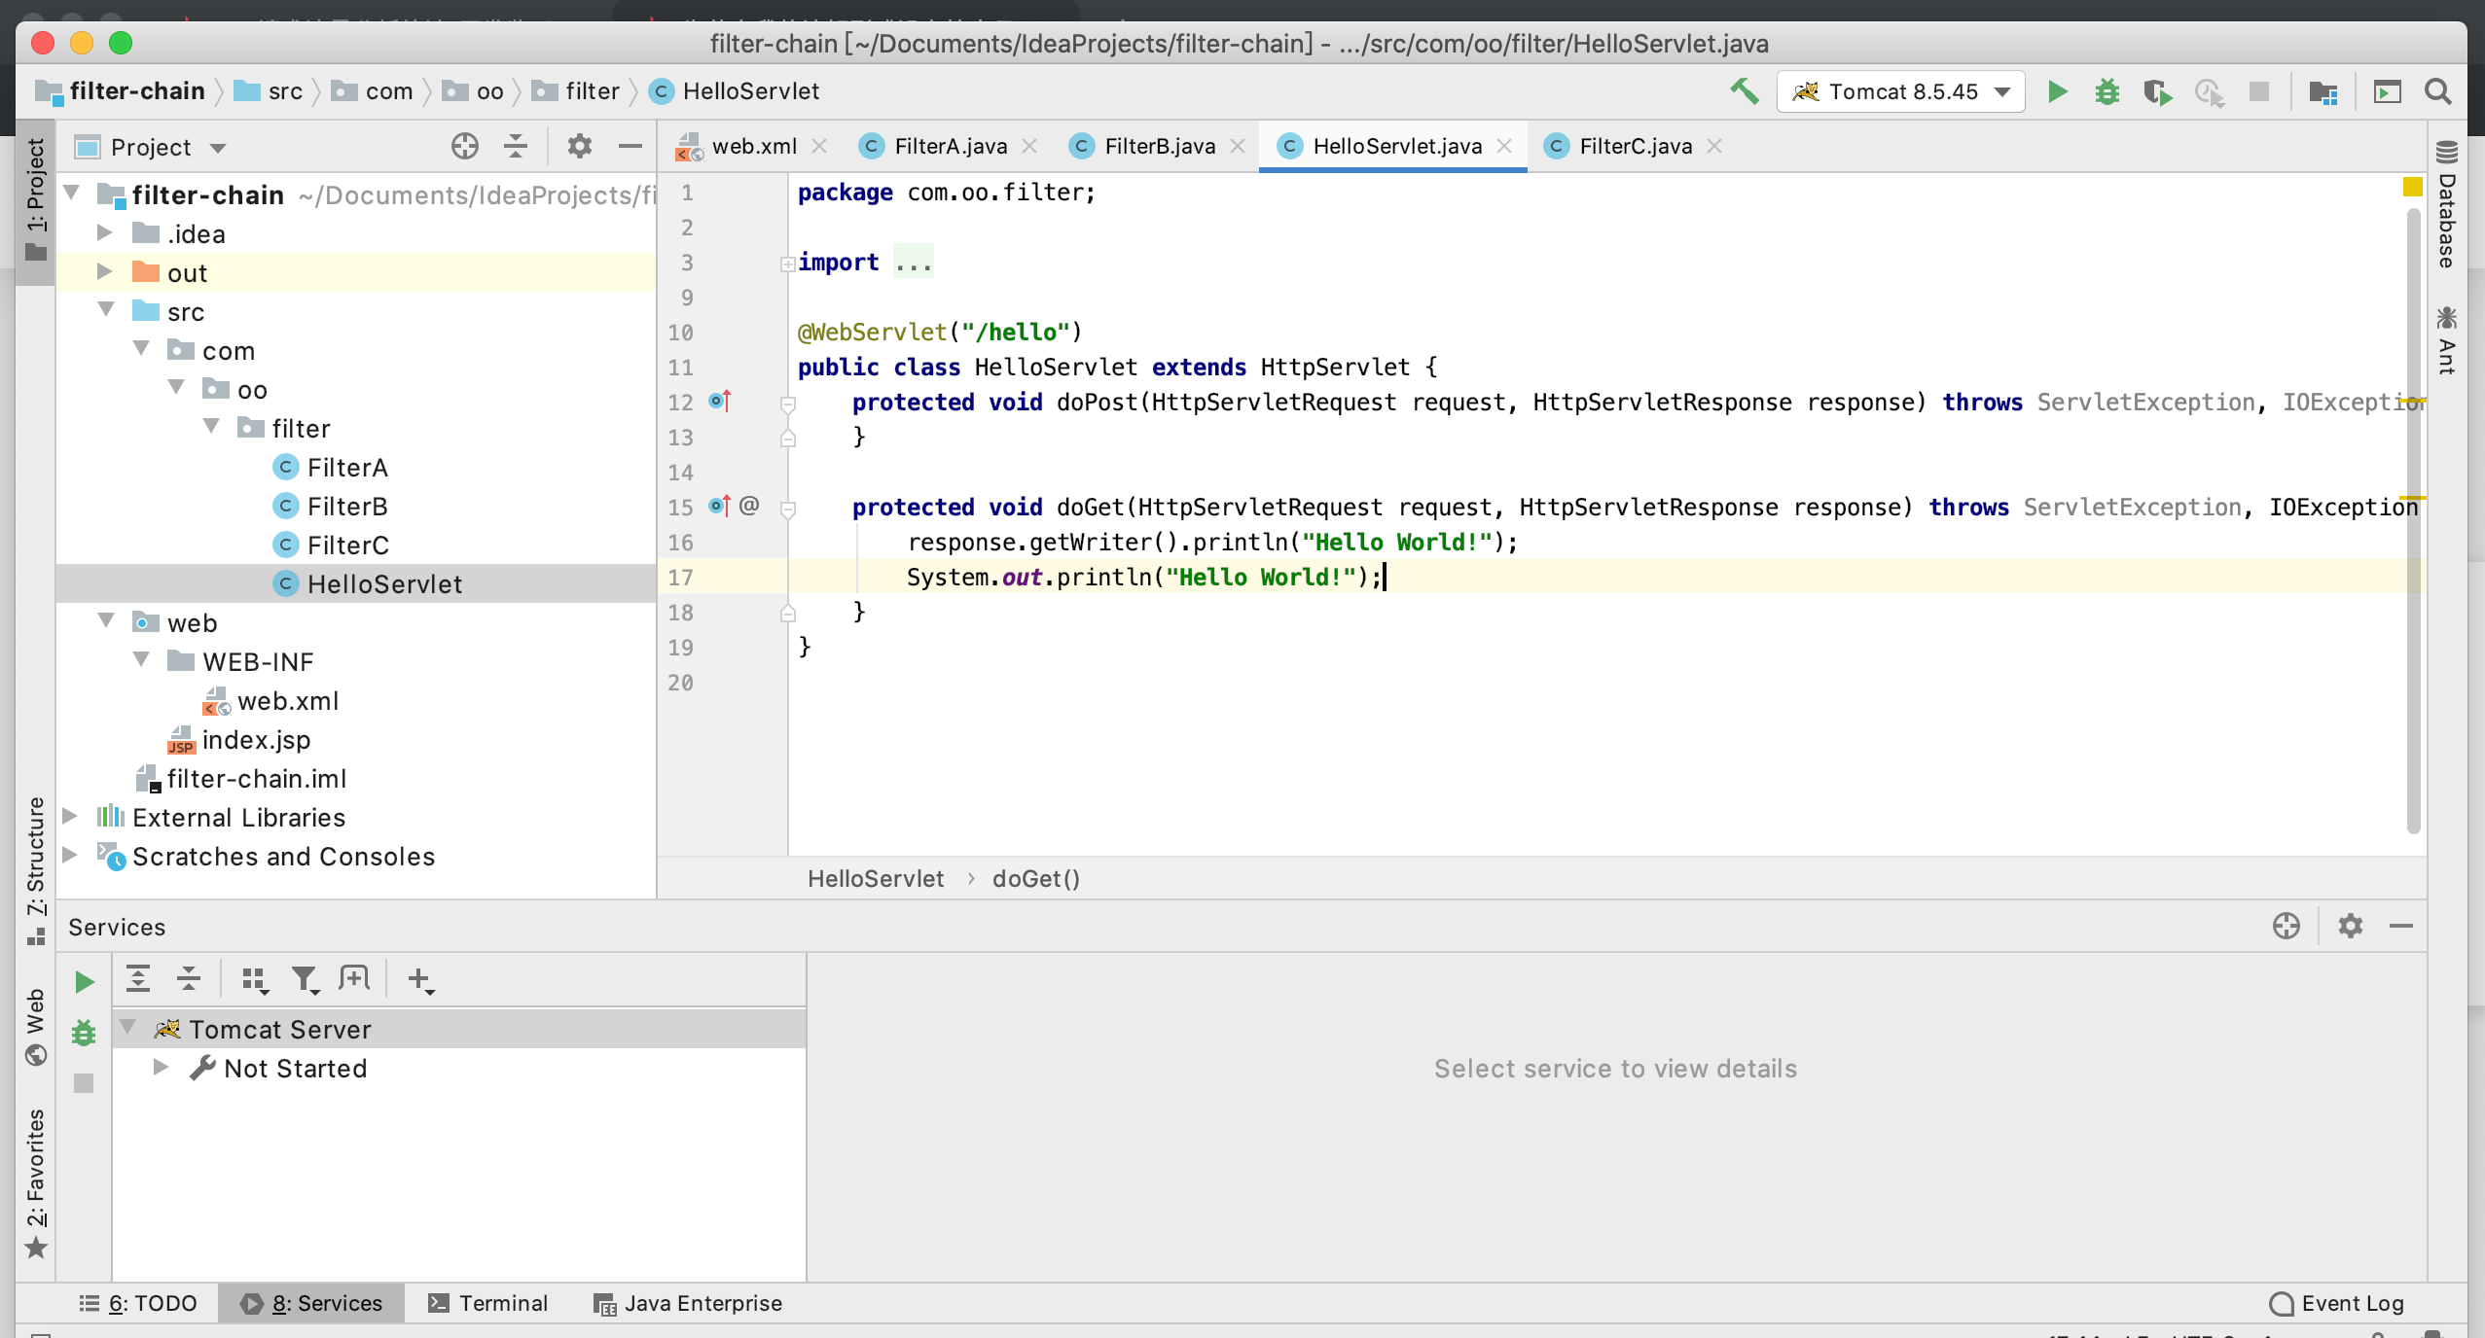Image resolution: width=2485 pixels, height=1338 pixels.
Task: Open Group By menu in Services
Action: pos(255,980)
